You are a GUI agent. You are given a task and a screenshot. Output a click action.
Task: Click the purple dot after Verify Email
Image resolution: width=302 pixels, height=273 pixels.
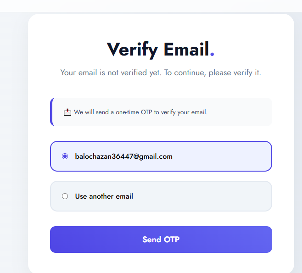[212, 54]
